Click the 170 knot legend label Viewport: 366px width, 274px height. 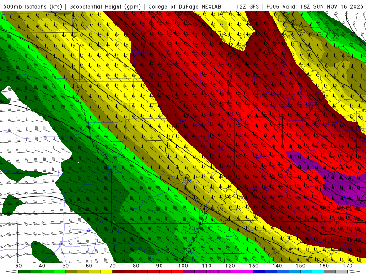[348, 266]
